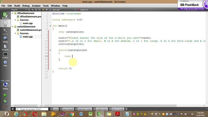
Task: Open Android Studio from the taskbar
Action: coord(90,114)
